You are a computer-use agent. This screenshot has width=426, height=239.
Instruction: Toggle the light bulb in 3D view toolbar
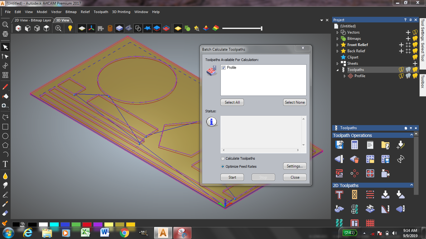pyautogui.click(x=70, y=28)
